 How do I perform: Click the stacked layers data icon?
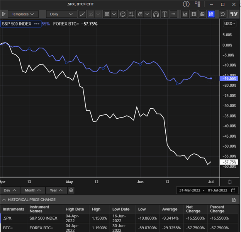pyautogui.click(x=107, y=14)
